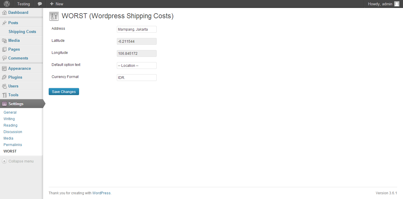This screenshot has width=403, height=199.
Task: Open Discussion settings submenu
Action: click(13, 132)
